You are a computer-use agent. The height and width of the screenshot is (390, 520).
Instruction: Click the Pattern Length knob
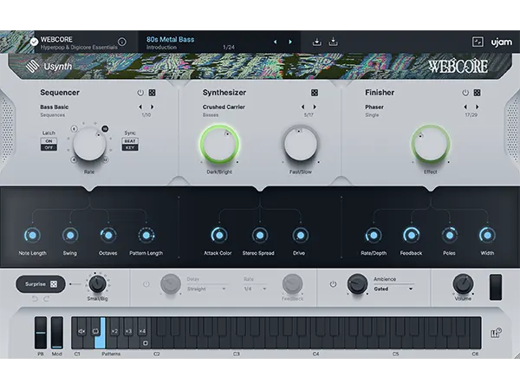(x=146, y=236)
